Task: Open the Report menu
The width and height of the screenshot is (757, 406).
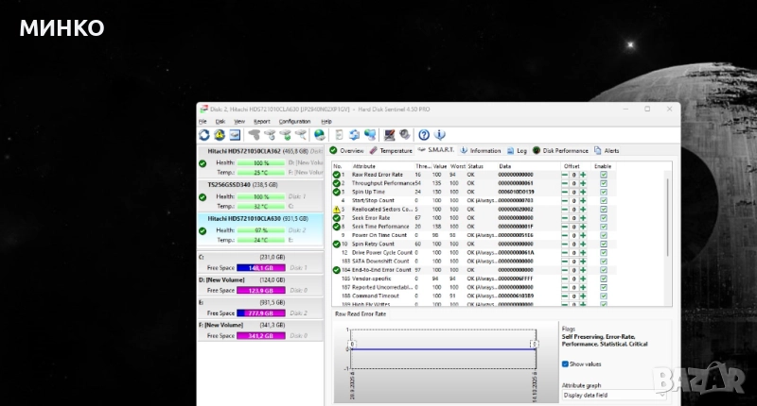Action: pyautogui.click(x=261, y=122)
